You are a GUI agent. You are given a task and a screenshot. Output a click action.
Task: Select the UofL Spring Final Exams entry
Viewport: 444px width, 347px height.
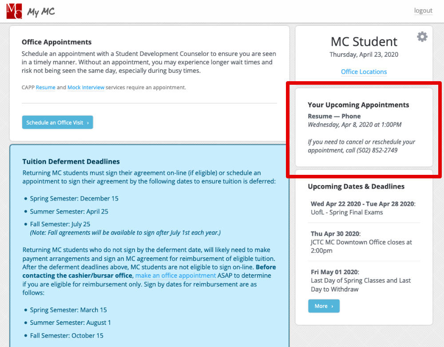click(x=346, y=212)
